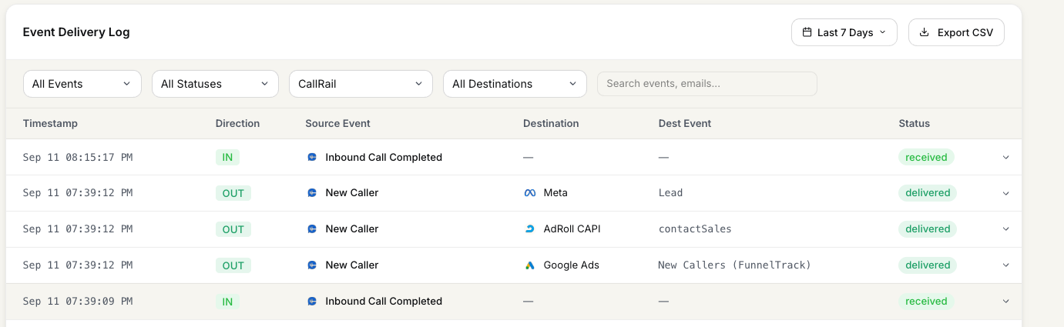1064x327 pixels.
Task: Click timestamp in the Google Ads row
Action: [x=78, y=265]
